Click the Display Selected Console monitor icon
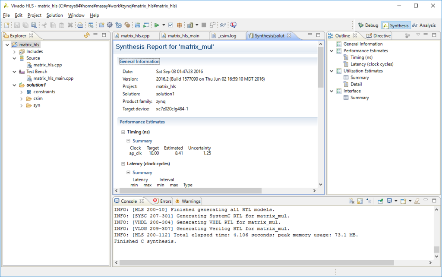Image resolution: width=442 pixels, height=277 pixels. 389,201
